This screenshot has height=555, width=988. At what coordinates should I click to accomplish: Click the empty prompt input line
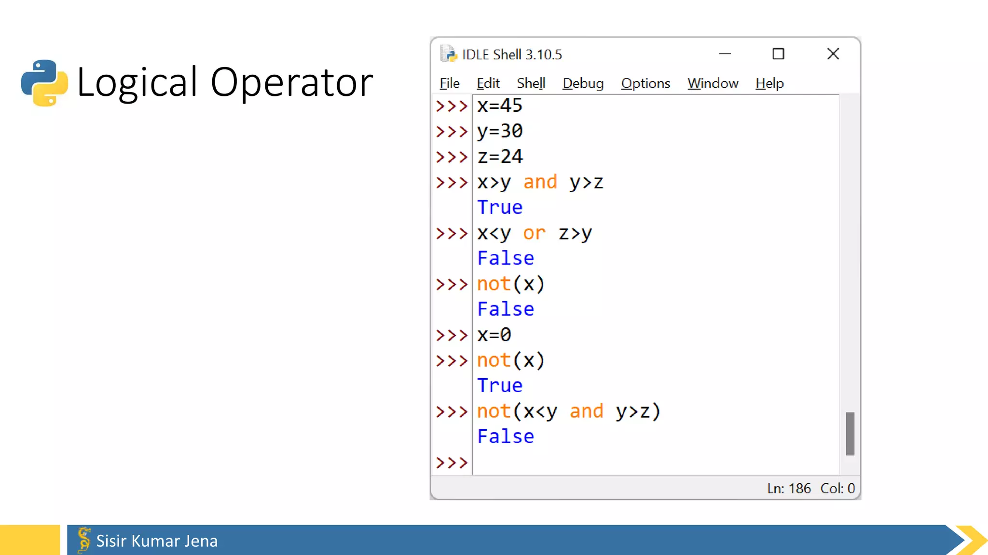coord(656,462)
